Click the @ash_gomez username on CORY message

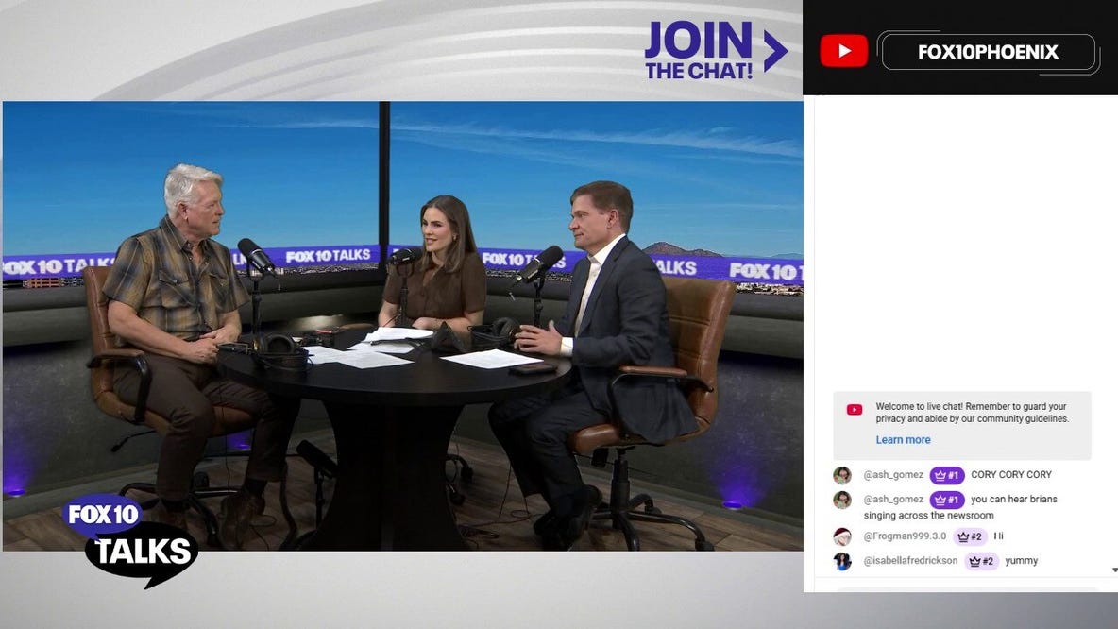893,475
